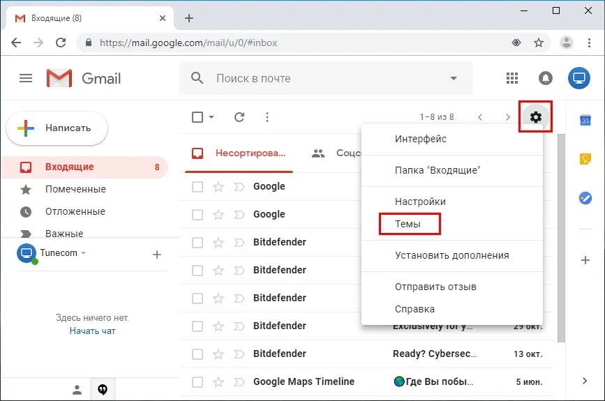Open Справка from the menu

point(452,309)
